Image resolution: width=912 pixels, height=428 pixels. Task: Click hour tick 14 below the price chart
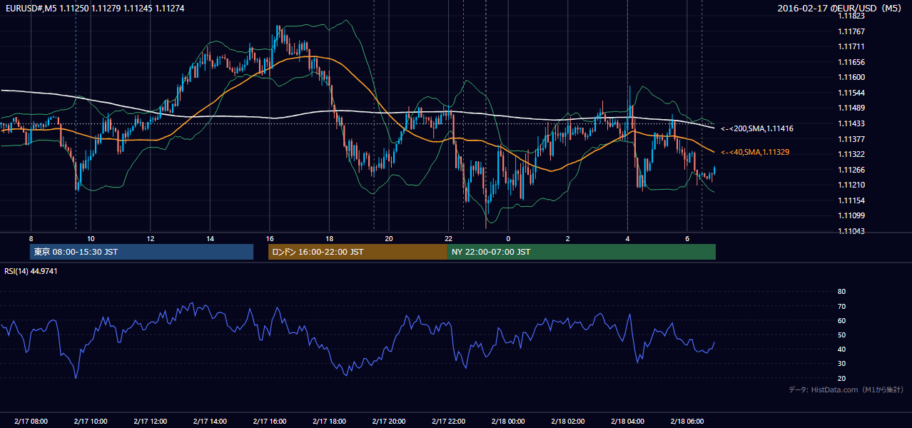[x=210, y=238]
